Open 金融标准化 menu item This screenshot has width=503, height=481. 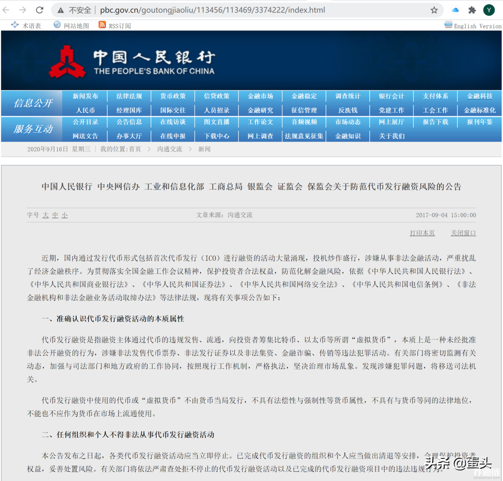(x=479, y=110)
